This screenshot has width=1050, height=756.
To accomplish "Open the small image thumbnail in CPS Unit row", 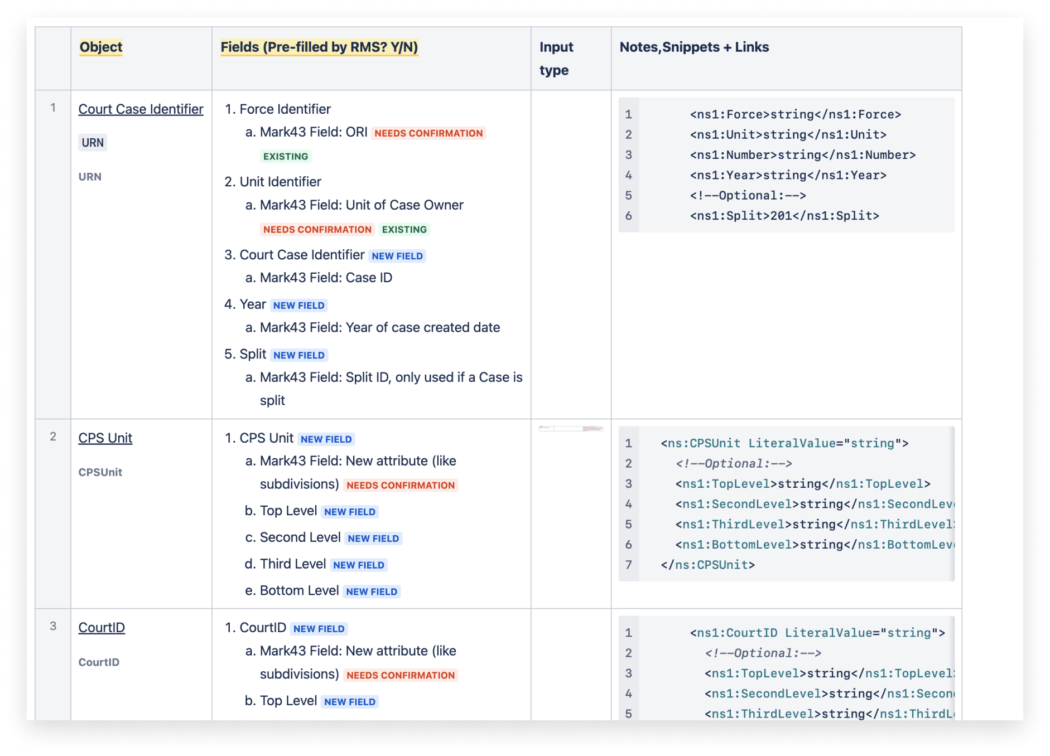I will tap(571, 429).
